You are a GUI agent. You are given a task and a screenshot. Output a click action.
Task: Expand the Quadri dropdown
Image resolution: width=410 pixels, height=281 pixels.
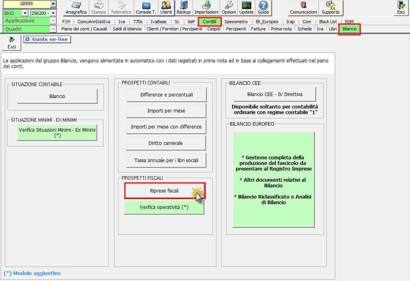pyautogui.click(x=53, y=29)
